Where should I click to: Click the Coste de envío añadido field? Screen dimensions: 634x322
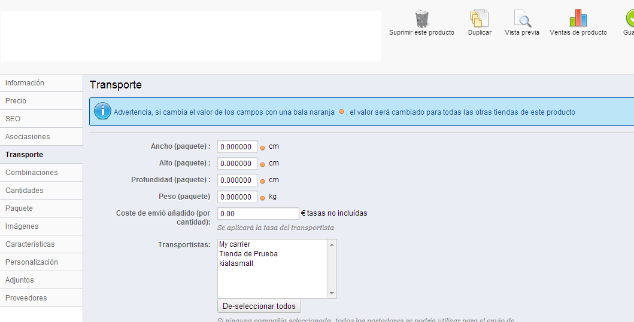257,214
